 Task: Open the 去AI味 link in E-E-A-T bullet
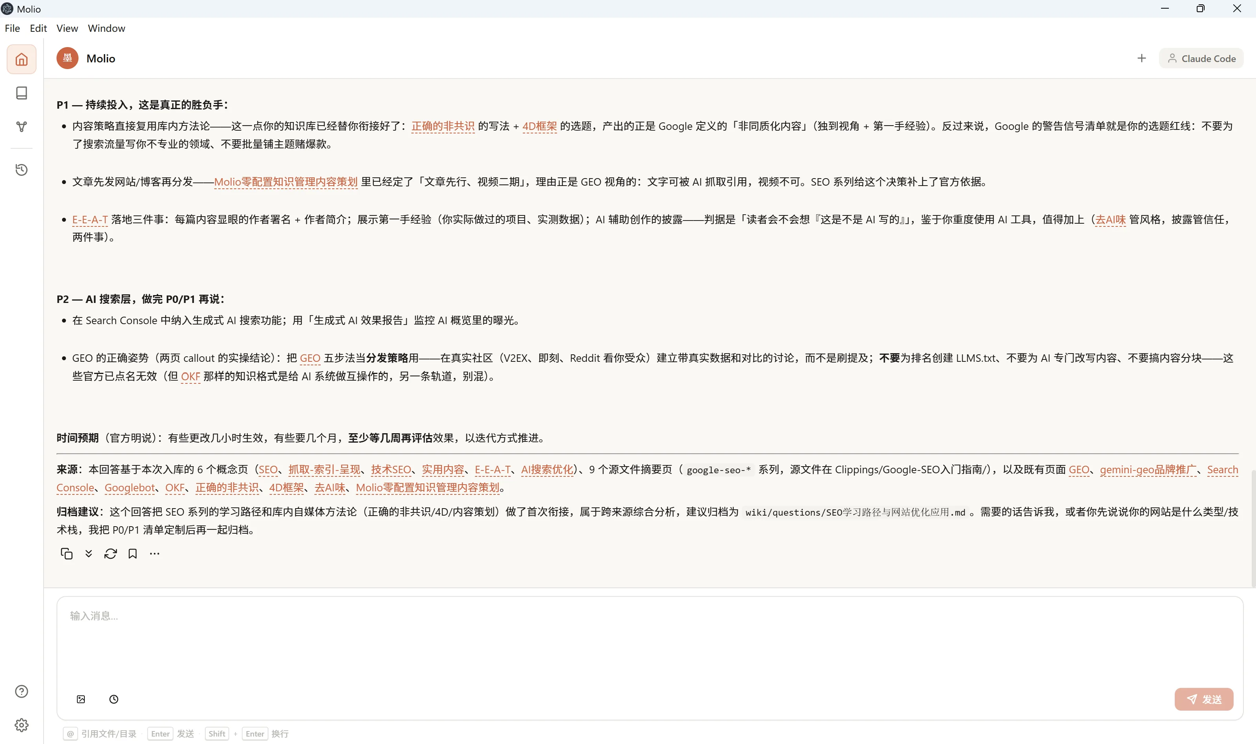coord(1110,220)
